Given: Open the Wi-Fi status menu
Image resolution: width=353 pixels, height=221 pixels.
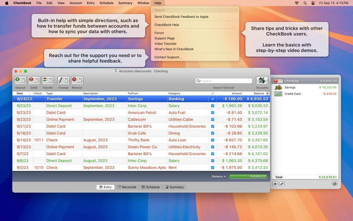Looking at the screenshot, I should tap(297, 3).
